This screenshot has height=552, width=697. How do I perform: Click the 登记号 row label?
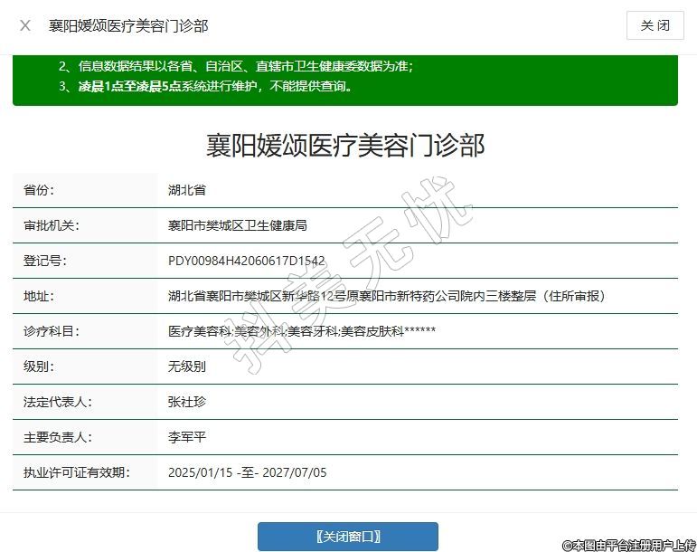(x=45, y=261)
